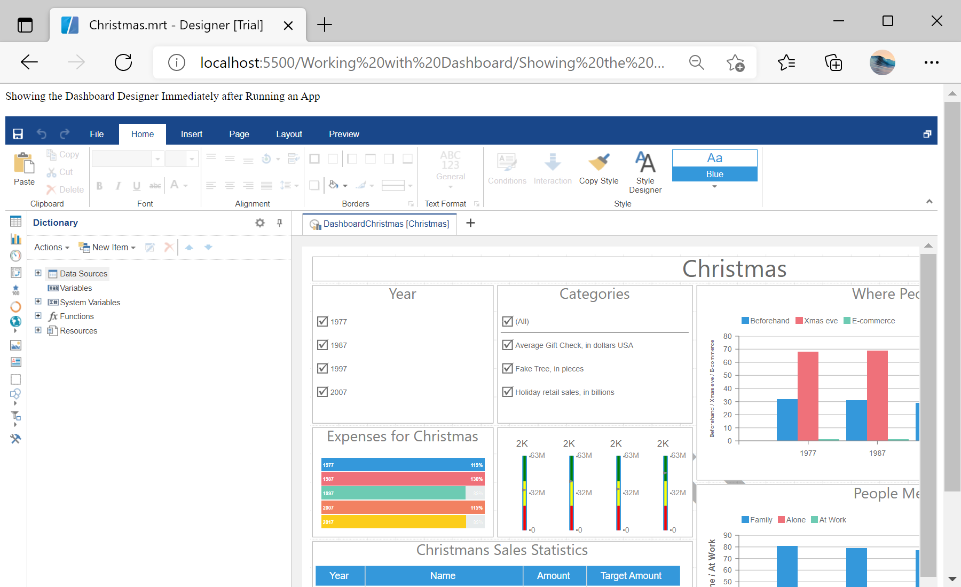961x587 pixels.
Task: Toggle the (All) categories checkbox
Action: coord(508,321)
